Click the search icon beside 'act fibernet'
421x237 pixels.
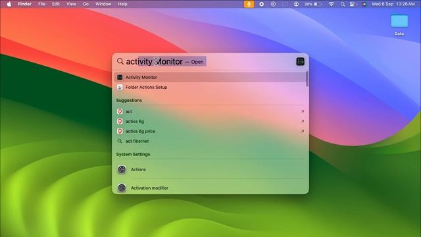point(120,141)
